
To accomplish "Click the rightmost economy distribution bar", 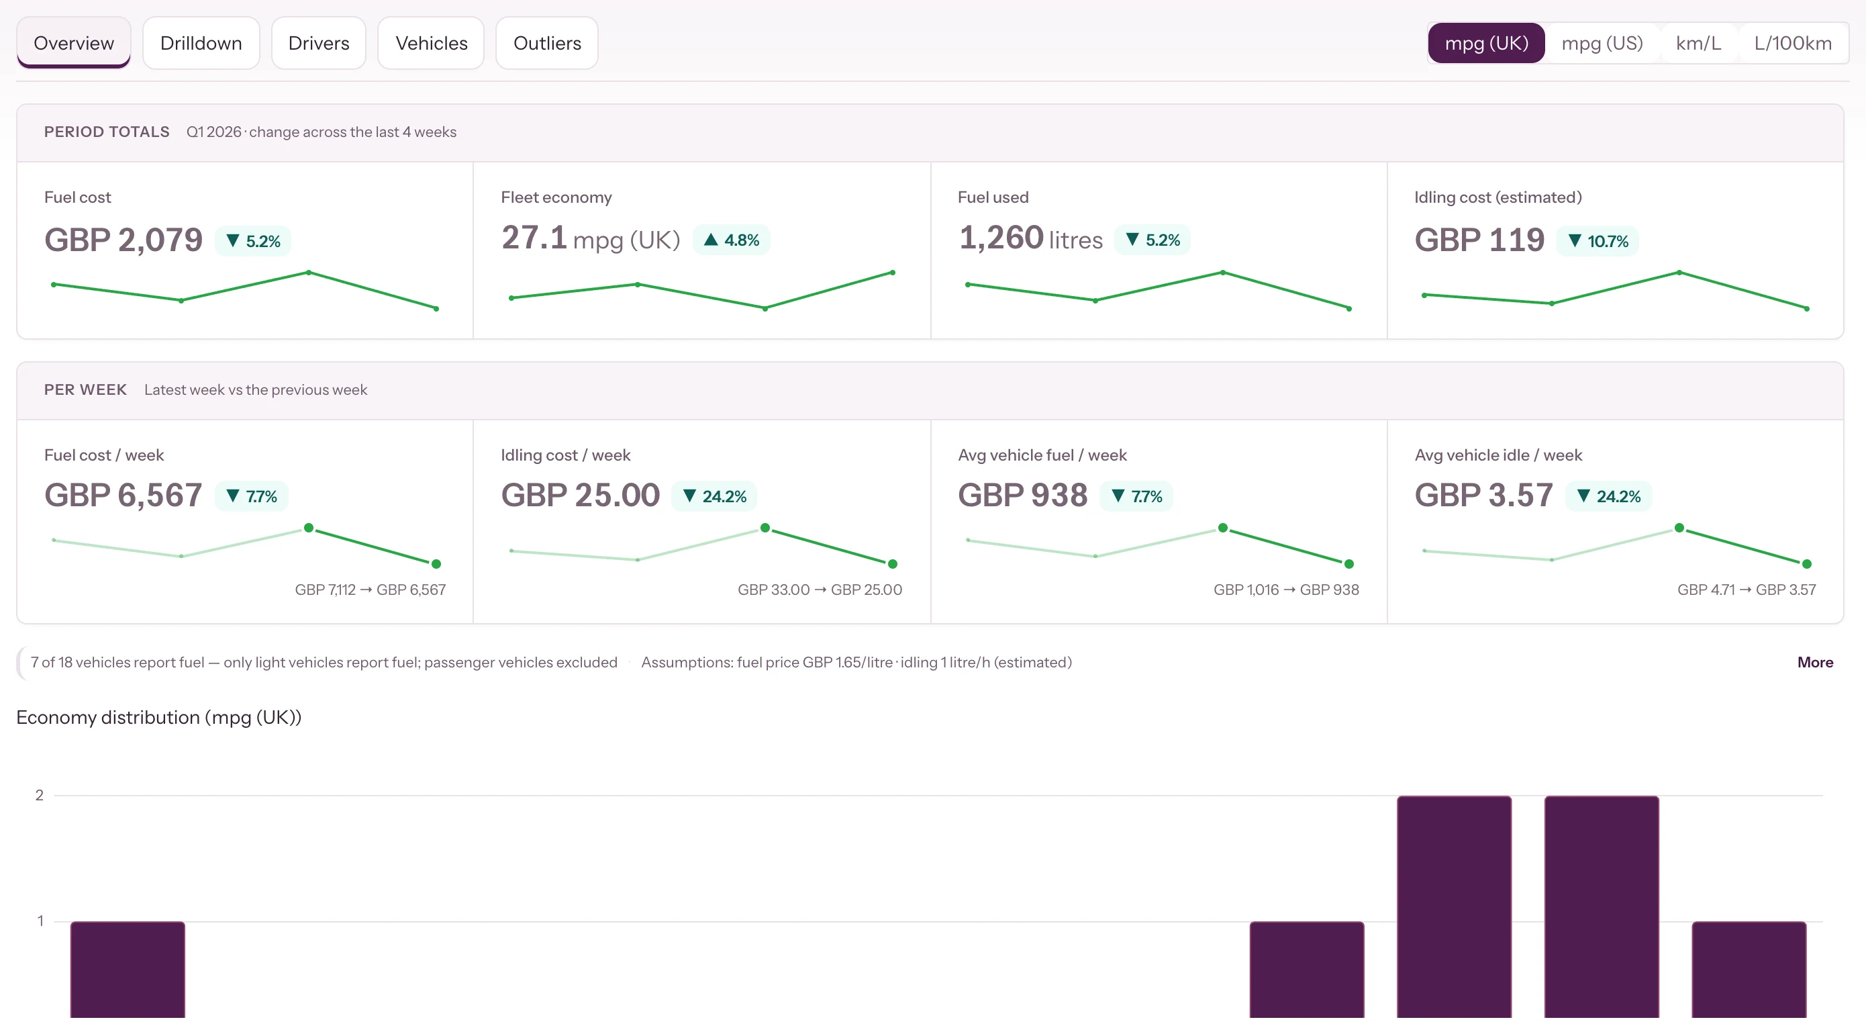I will [1749, 970].
